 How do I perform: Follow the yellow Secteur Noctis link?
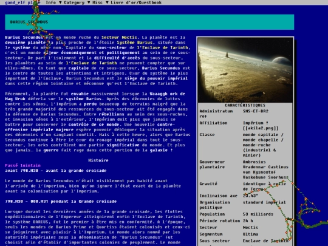pyautogui.click(x=119, y=38)
